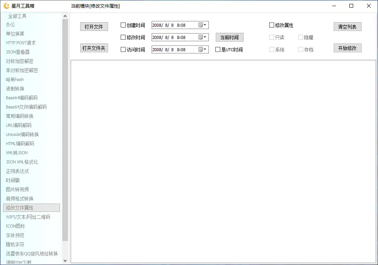Image resolution: width=378 pixels, height=265 pixels.
Task: Click the 创建时间 date-time field
Action: point(180,25)
